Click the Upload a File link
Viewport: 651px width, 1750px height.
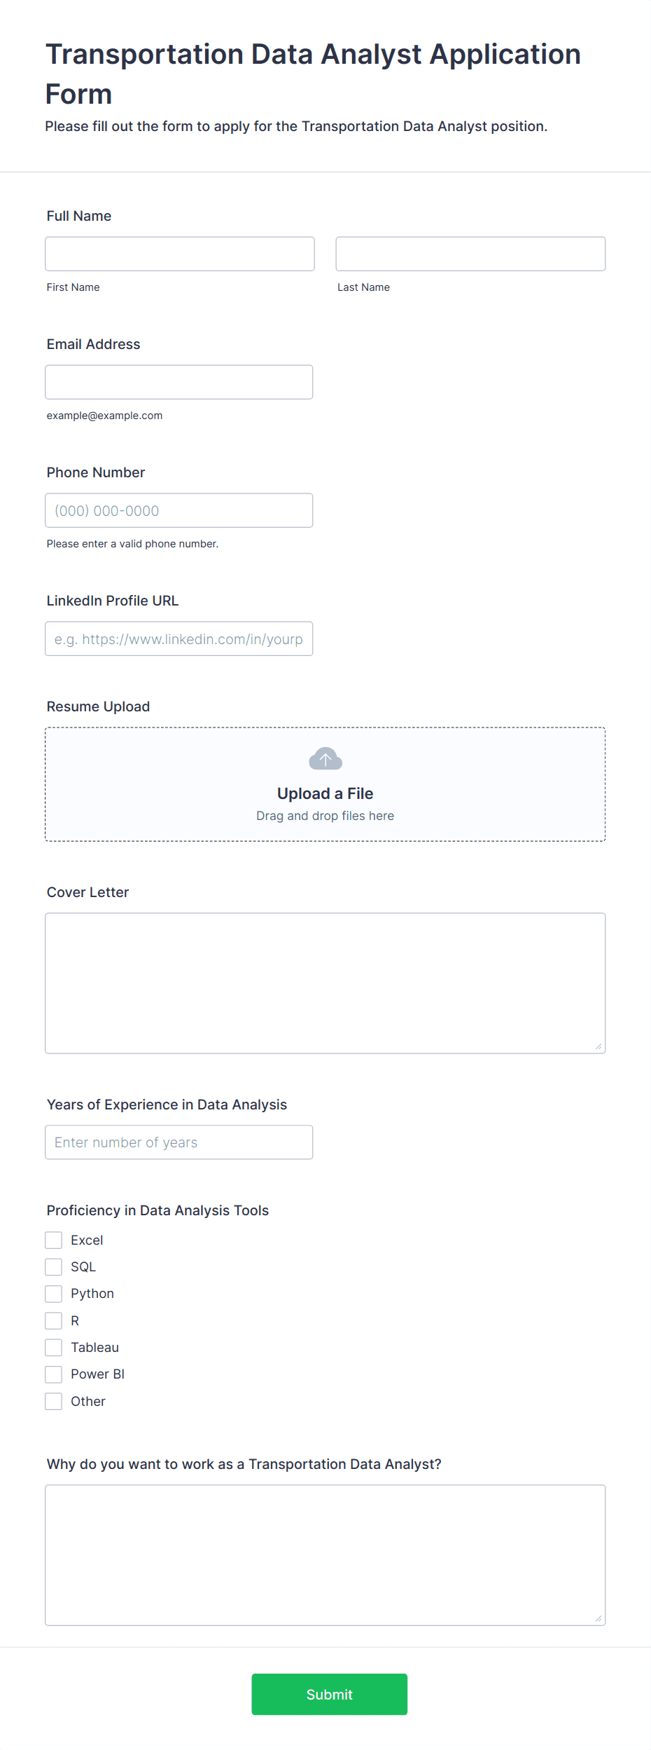click(325, 793)
